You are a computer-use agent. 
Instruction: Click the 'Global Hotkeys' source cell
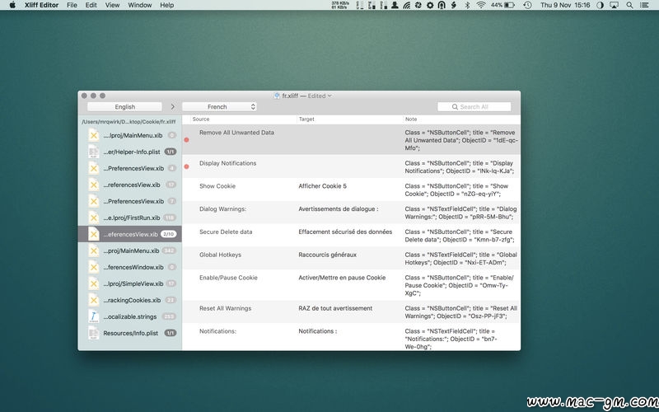point(220,255)
